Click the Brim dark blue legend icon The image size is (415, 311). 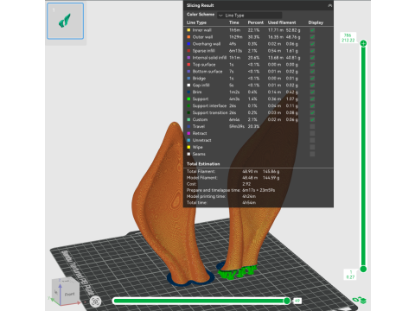coord(188,92)
